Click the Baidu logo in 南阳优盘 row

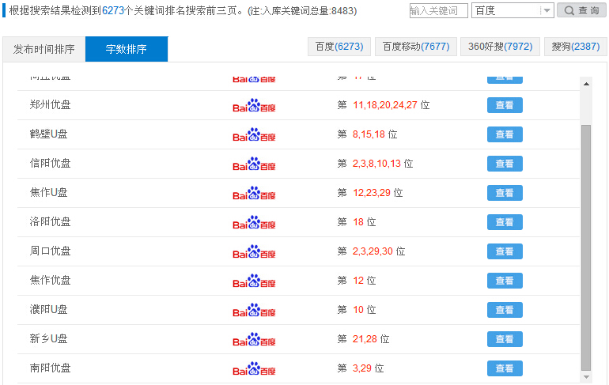pyautogui.click(x=254, y=368)
